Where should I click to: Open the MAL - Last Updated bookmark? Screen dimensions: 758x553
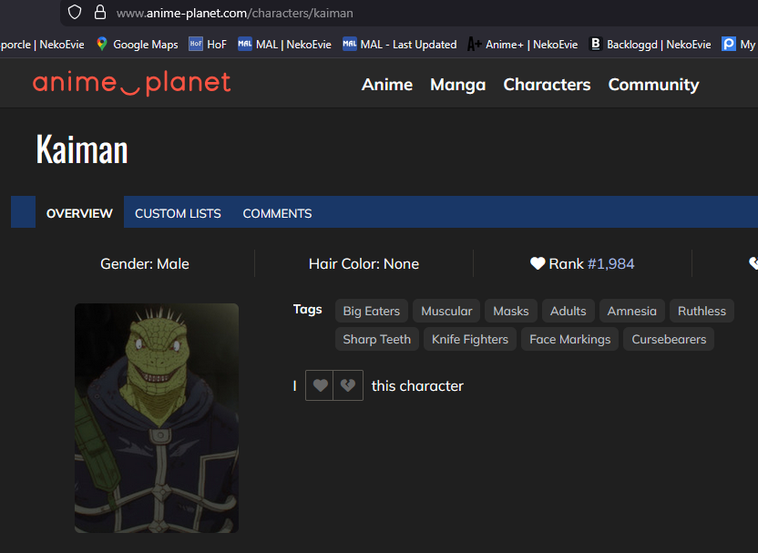click(x=399, y=45)
